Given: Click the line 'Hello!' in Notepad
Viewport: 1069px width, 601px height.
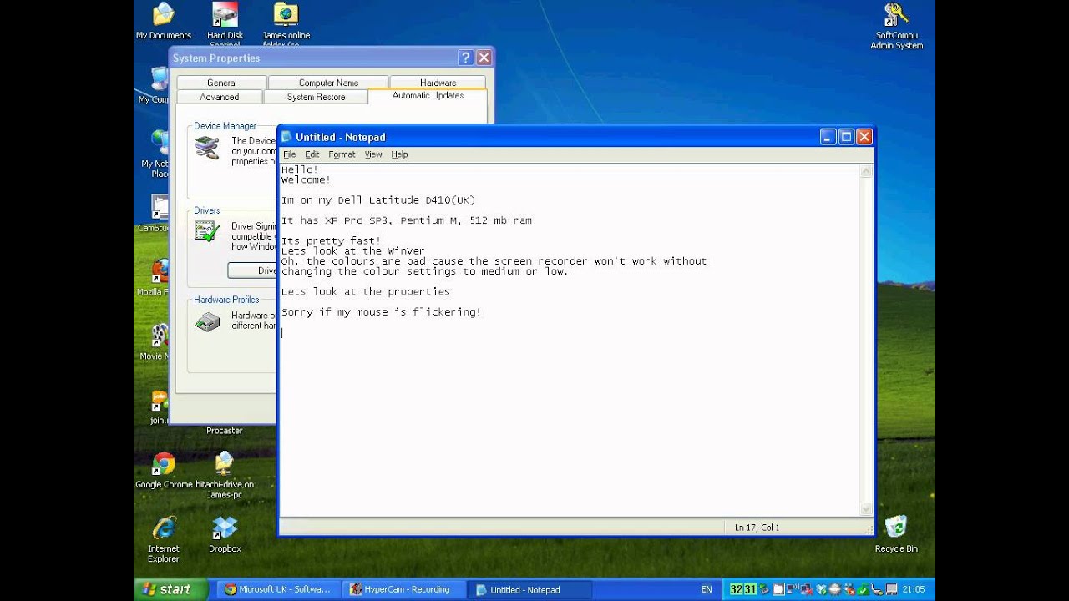Looking at the screenshot, I should coord(299,169).
